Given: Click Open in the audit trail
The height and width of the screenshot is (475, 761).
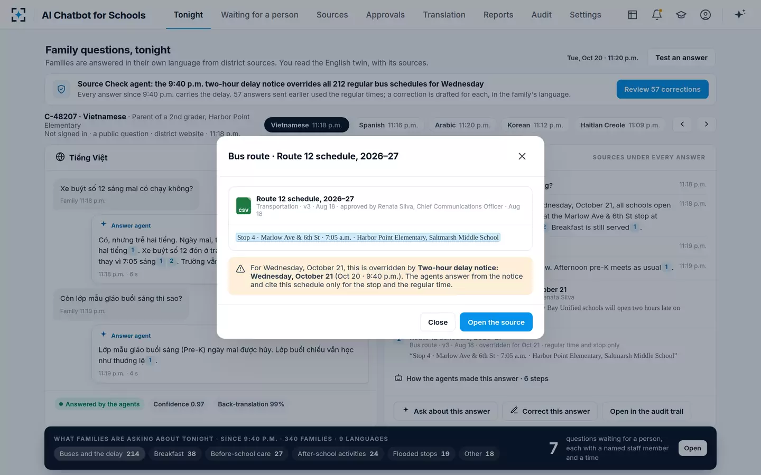Looking at the screenshot, I should [x=646, y=411].
